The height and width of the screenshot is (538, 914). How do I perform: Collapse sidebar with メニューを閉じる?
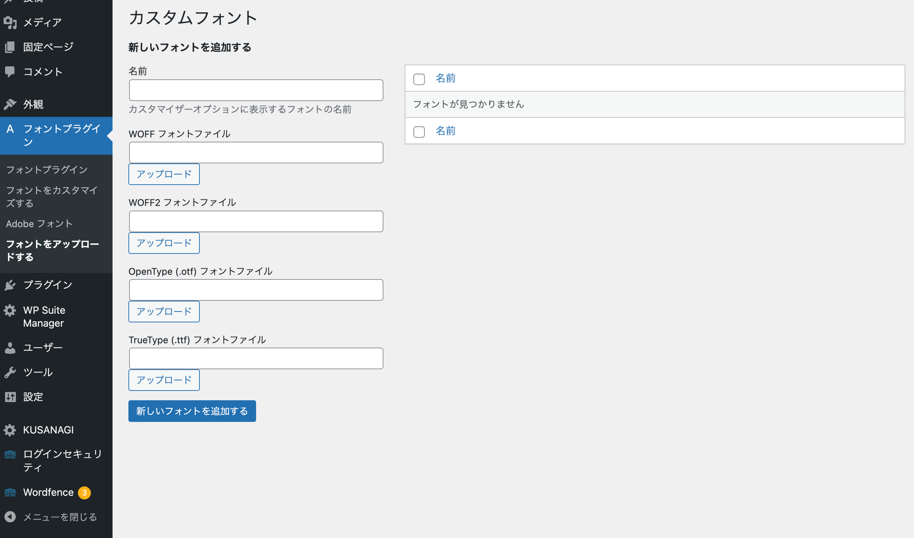point(56,517)
